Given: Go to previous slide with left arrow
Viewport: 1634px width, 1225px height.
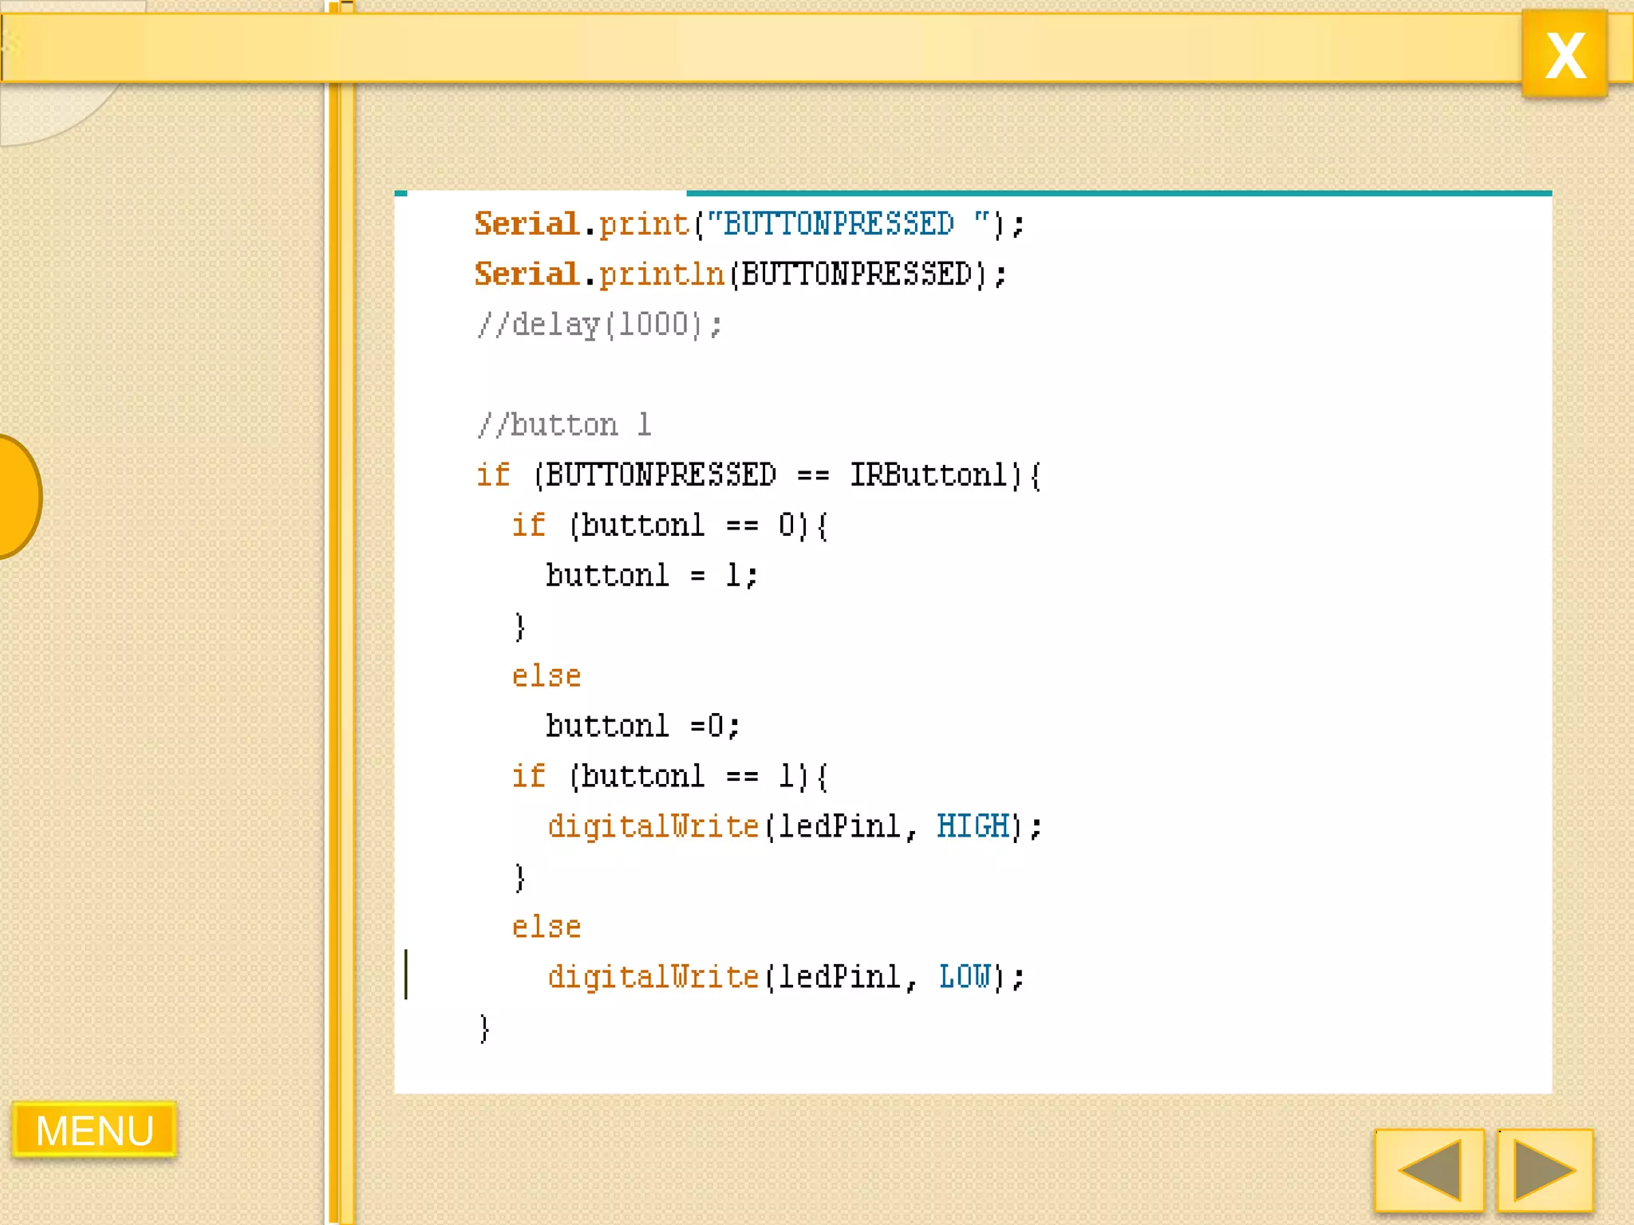Looking at the screenshot, I should tap(1429, 1169).
